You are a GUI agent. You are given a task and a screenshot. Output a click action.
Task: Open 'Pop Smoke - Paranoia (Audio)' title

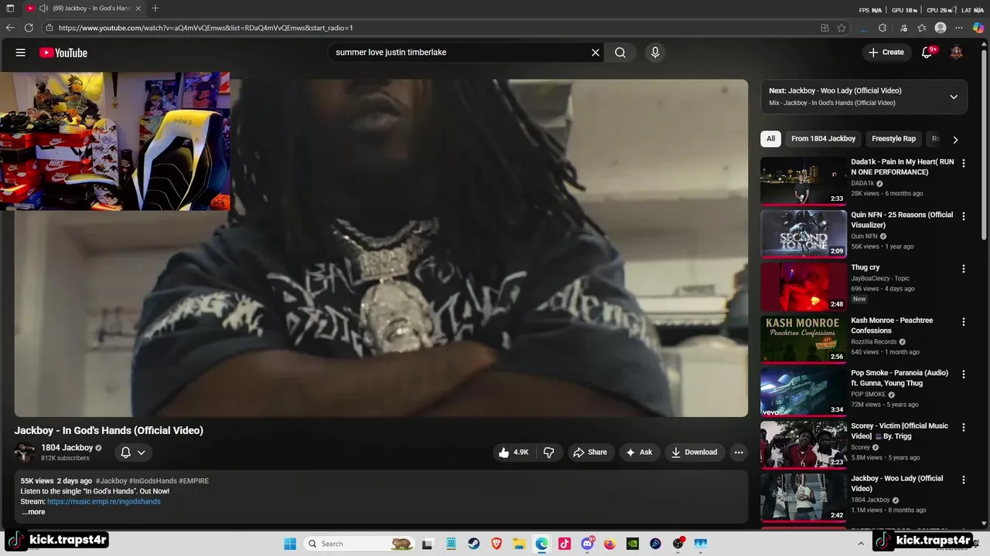click(900, 378)
